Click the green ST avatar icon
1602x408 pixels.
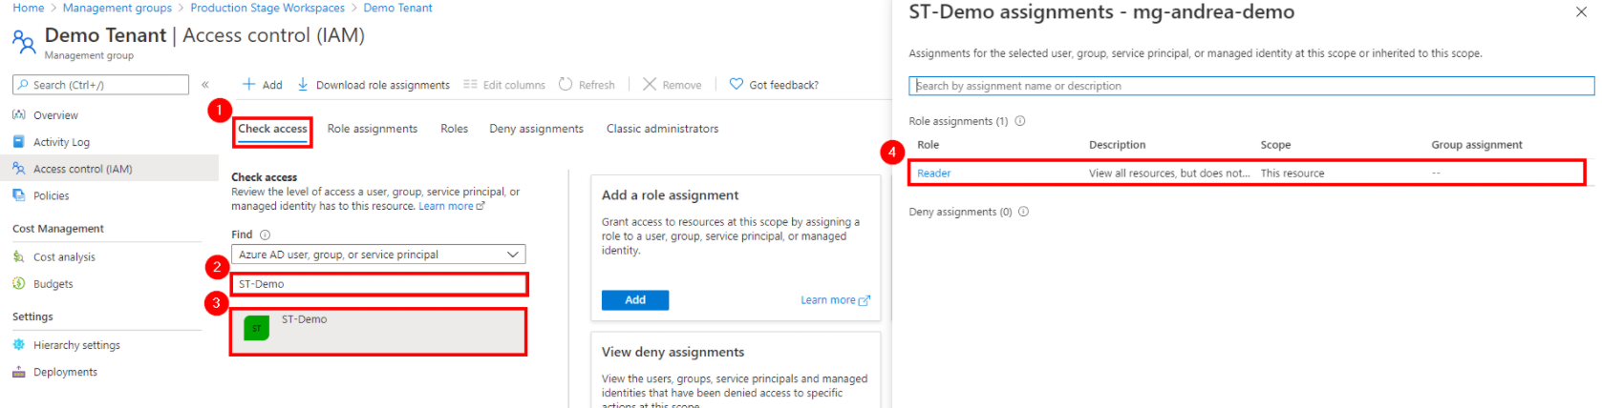[257, 328]
